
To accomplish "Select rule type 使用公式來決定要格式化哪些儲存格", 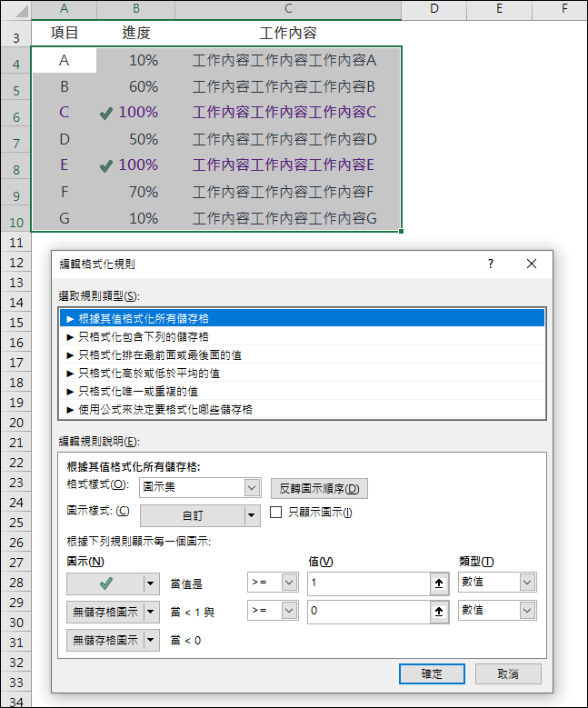I will (302, 409).
